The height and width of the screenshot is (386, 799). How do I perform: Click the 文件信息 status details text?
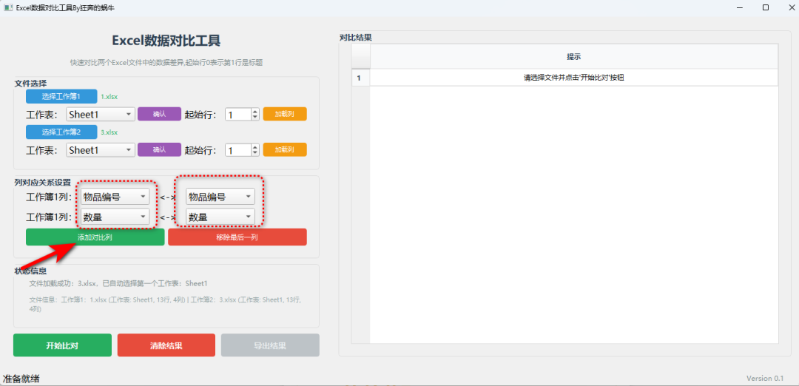point(165,304)
